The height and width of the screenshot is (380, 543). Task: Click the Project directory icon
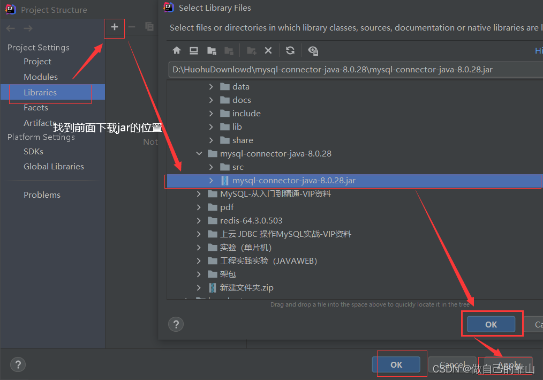point(212,50)
